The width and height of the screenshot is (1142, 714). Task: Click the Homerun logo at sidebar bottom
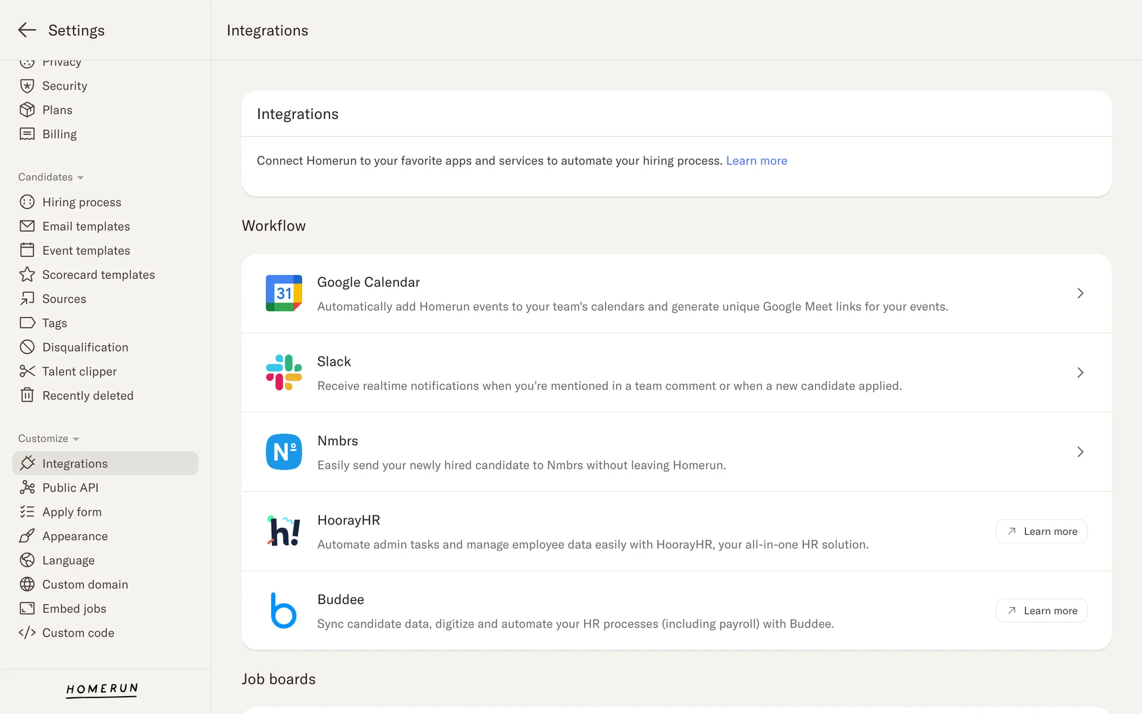tap(102, 689)
